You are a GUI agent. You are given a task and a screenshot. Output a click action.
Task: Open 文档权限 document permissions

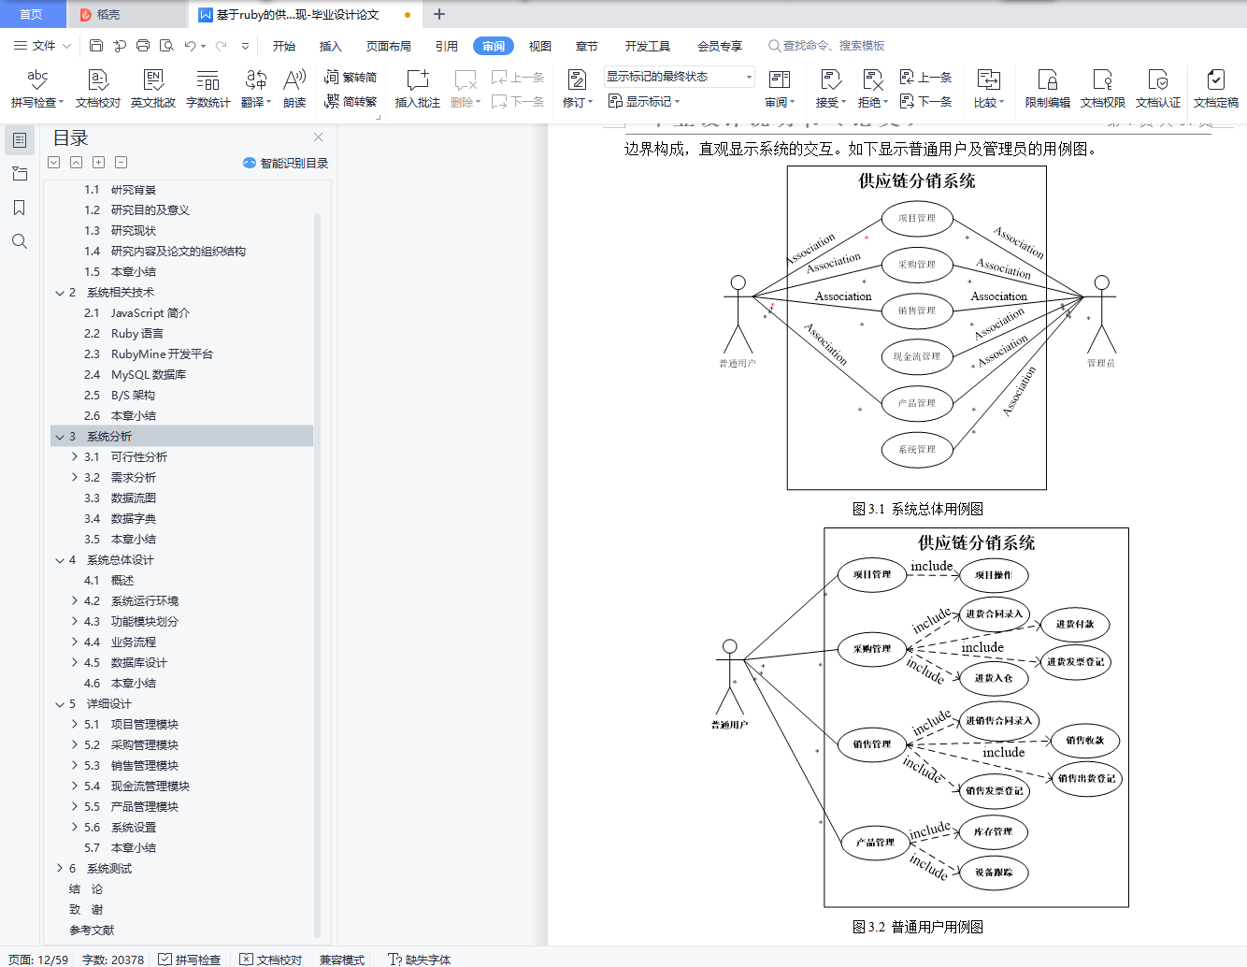(1103, 89)
